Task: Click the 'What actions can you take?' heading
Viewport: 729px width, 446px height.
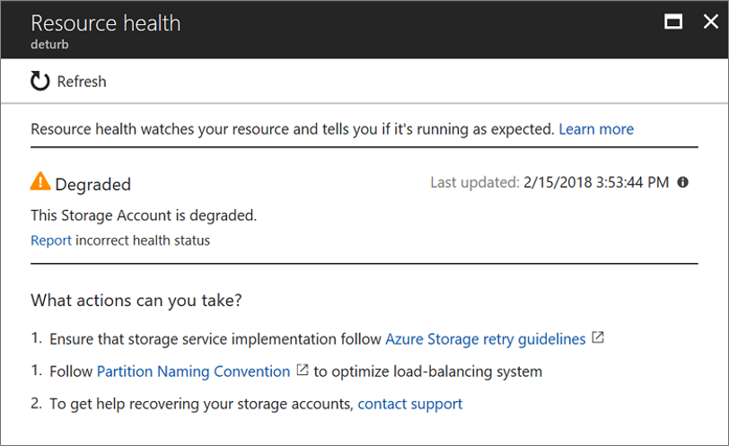Action: coord(136,301)
